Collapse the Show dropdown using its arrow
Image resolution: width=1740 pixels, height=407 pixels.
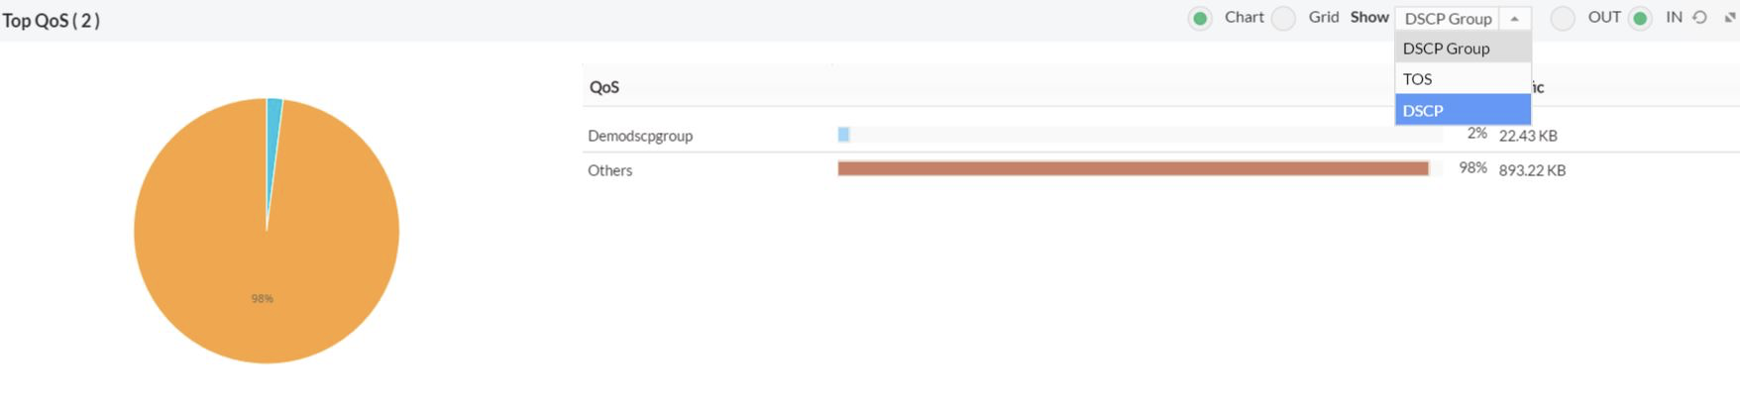click(x=1514, y=19)
